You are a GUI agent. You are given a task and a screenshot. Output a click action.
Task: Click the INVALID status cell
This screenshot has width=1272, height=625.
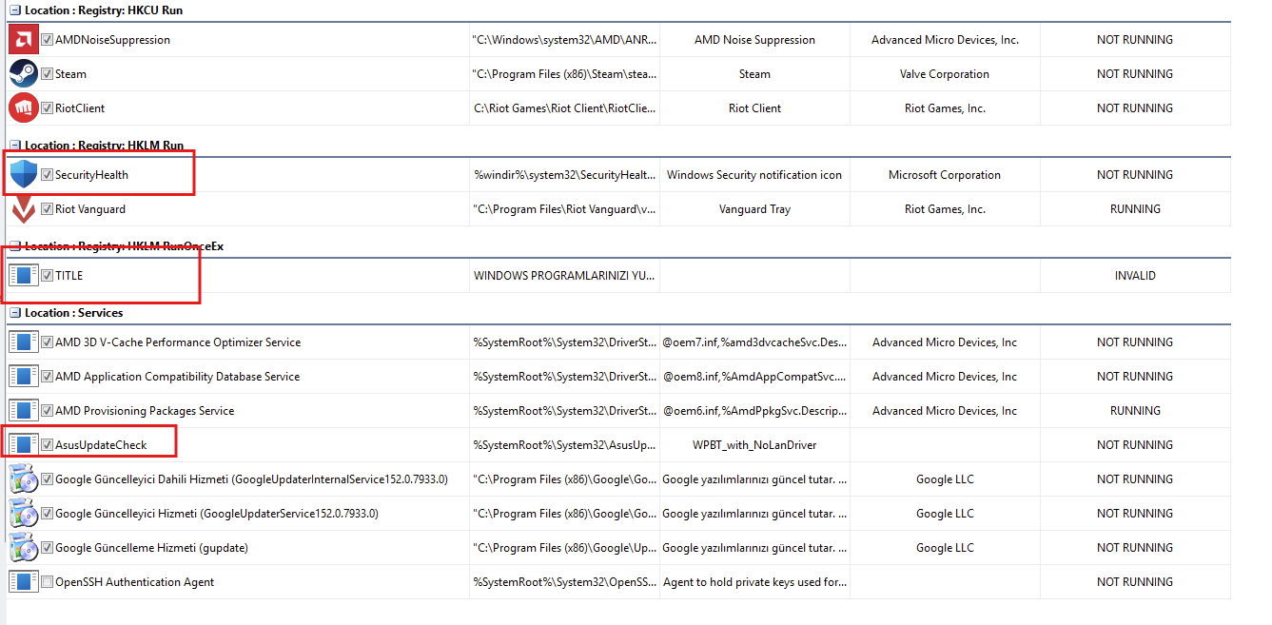1135,276
